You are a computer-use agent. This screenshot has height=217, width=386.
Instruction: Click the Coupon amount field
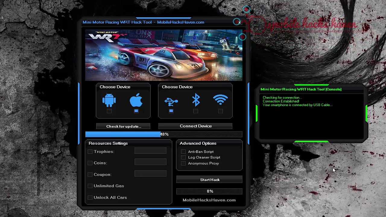150,174
